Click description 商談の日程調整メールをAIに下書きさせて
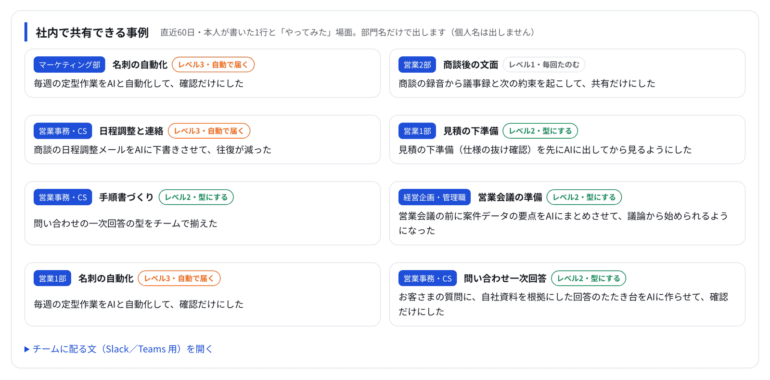 pyautogui.click(x=153, y=150)
